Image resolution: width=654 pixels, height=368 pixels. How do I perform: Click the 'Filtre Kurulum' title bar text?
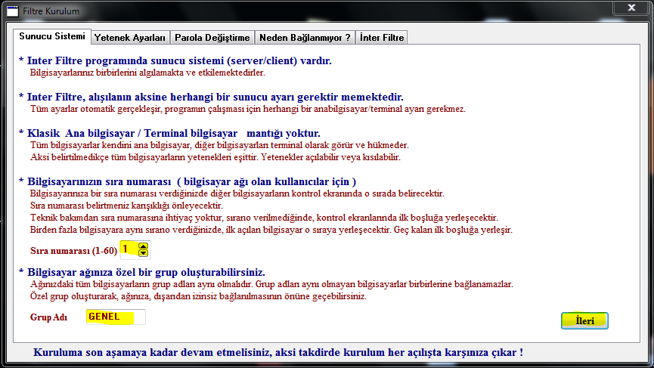tap(51, 11)
